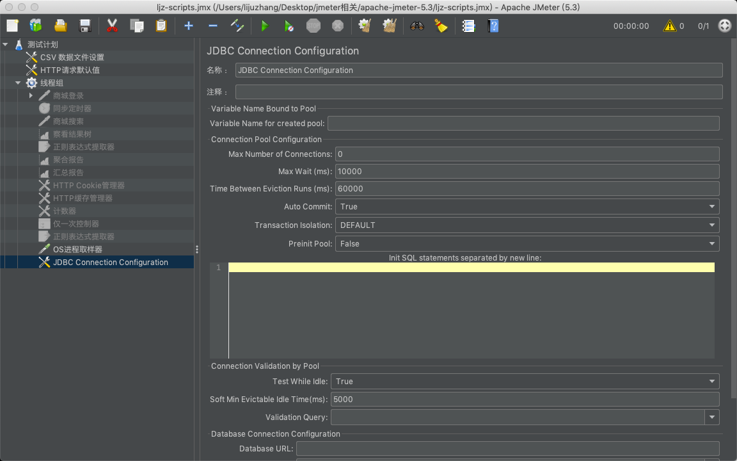
Task: Click the Help question mark icon
Action: [493, 26]
